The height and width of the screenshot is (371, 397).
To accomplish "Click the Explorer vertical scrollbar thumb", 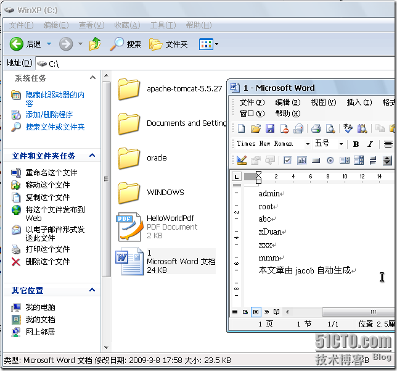I will click(106, 179).
